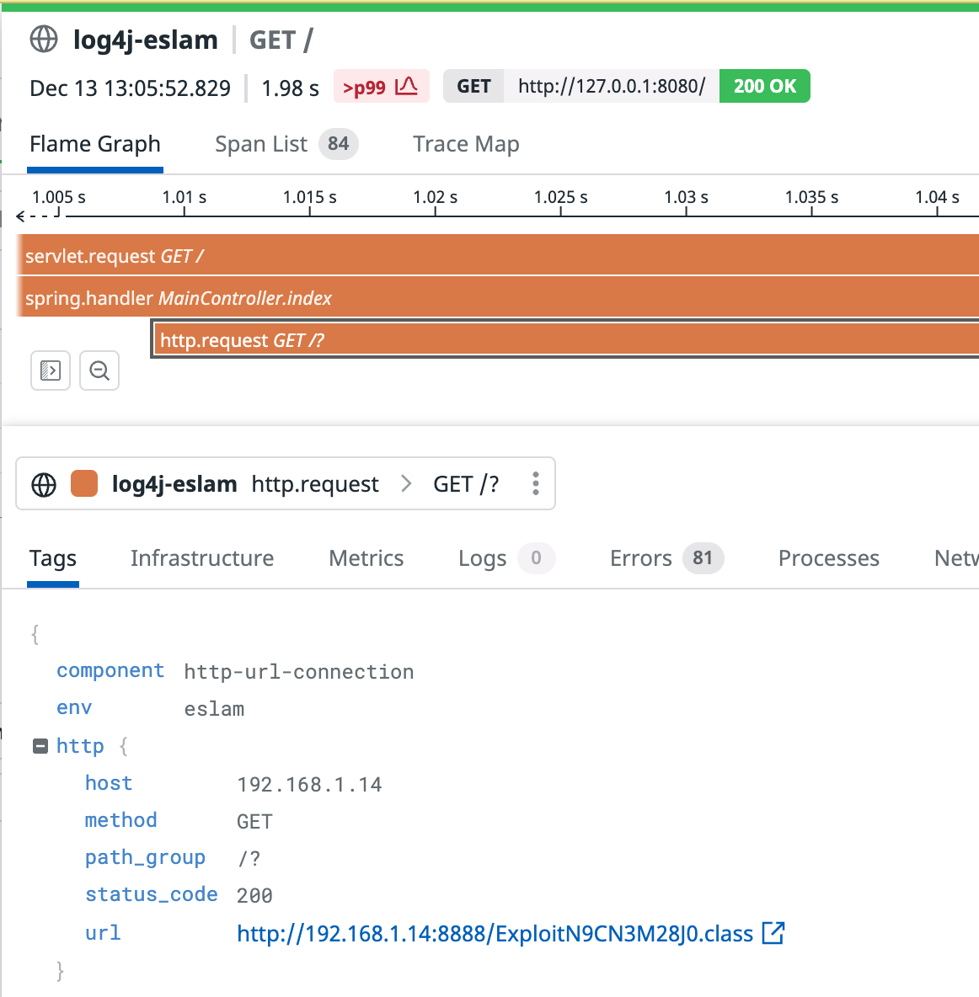Open the >p99 latency distribution icon
Screen dimensions: 979x997
click(x=405, y=85)
